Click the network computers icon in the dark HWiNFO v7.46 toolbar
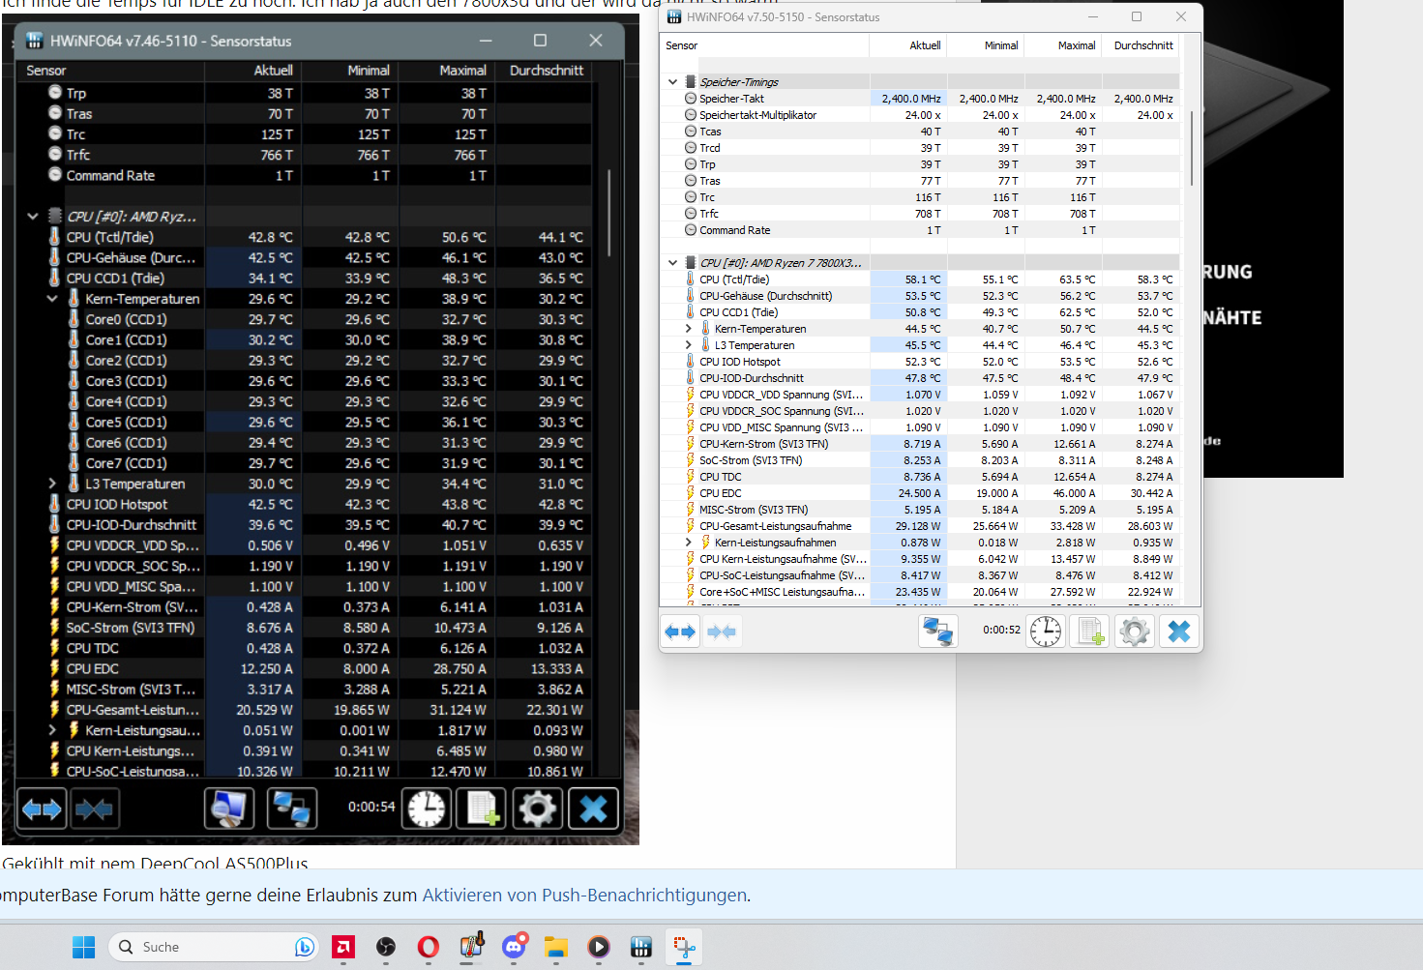 tap(291, 808)
